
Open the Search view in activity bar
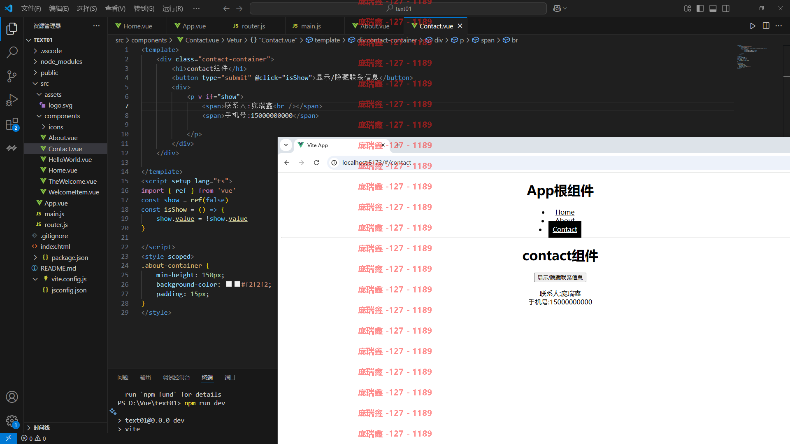[x=12, y=52]
